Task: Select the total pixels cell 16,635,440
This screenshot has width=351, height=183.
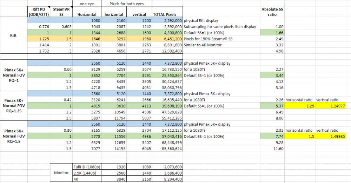Action: point(167,100)
